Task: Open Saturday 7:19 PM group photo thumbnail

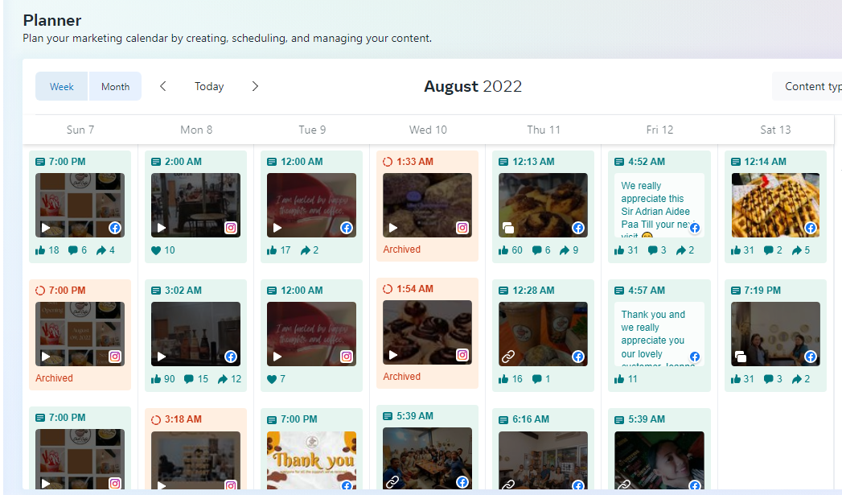Action: point(775,334)
